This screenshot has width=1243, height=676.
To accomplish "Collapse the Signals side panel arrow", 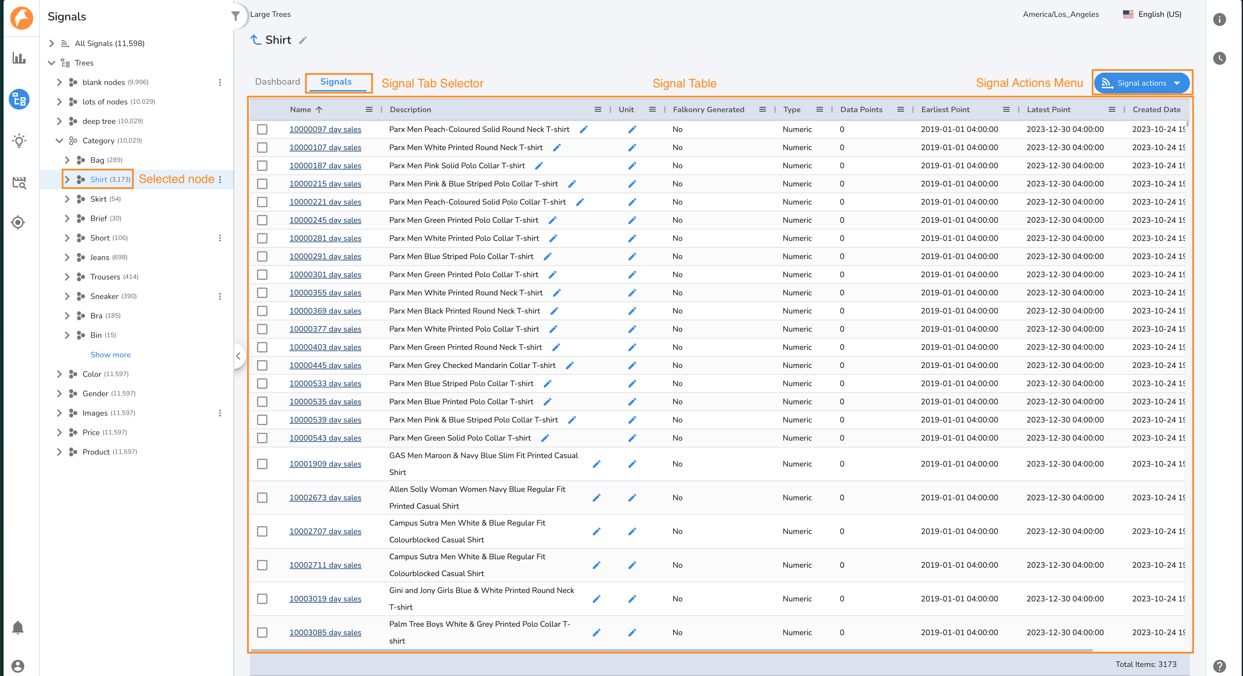I will click(x=238, y=356).
